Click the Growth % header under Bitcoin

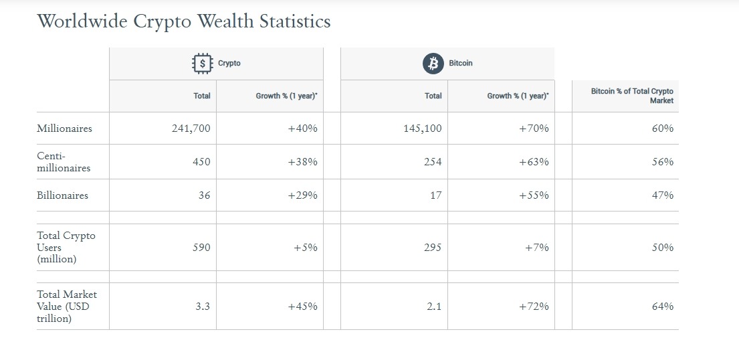[518, 96]
